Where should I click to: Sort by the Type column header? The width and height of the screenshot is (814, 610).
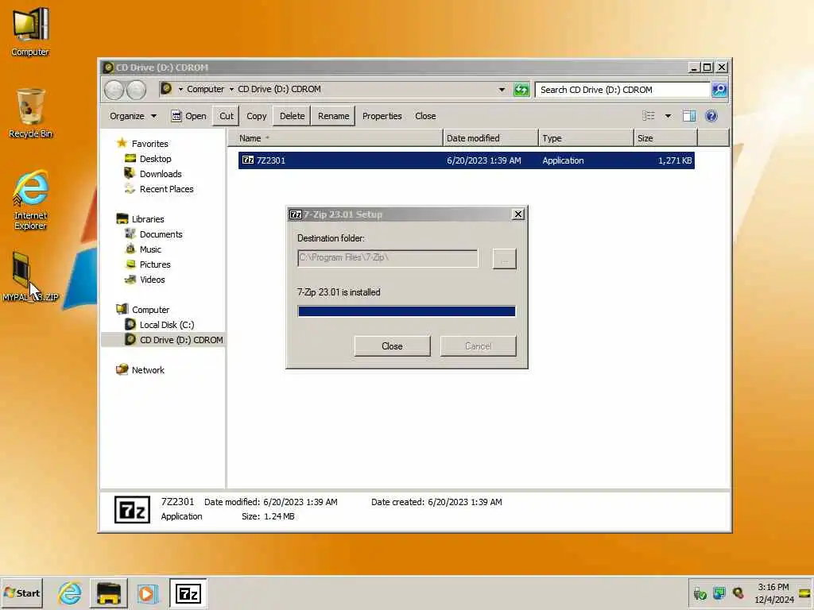(586, 138)
